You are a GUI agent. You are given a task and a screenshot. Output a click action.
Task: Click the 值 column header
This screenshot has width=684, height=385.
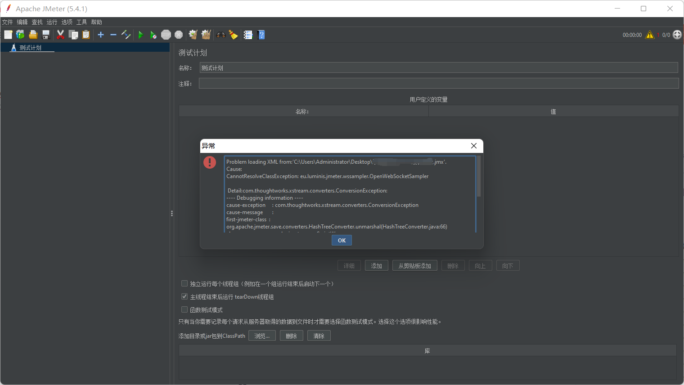click(553, 112)
